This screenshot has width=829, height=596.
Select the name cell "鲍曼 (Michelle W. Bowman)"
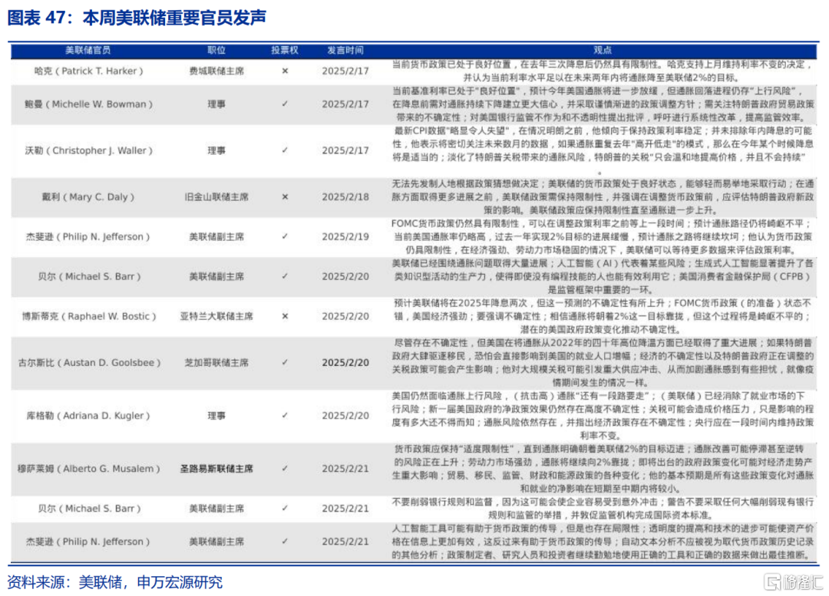tap(88, 104)
